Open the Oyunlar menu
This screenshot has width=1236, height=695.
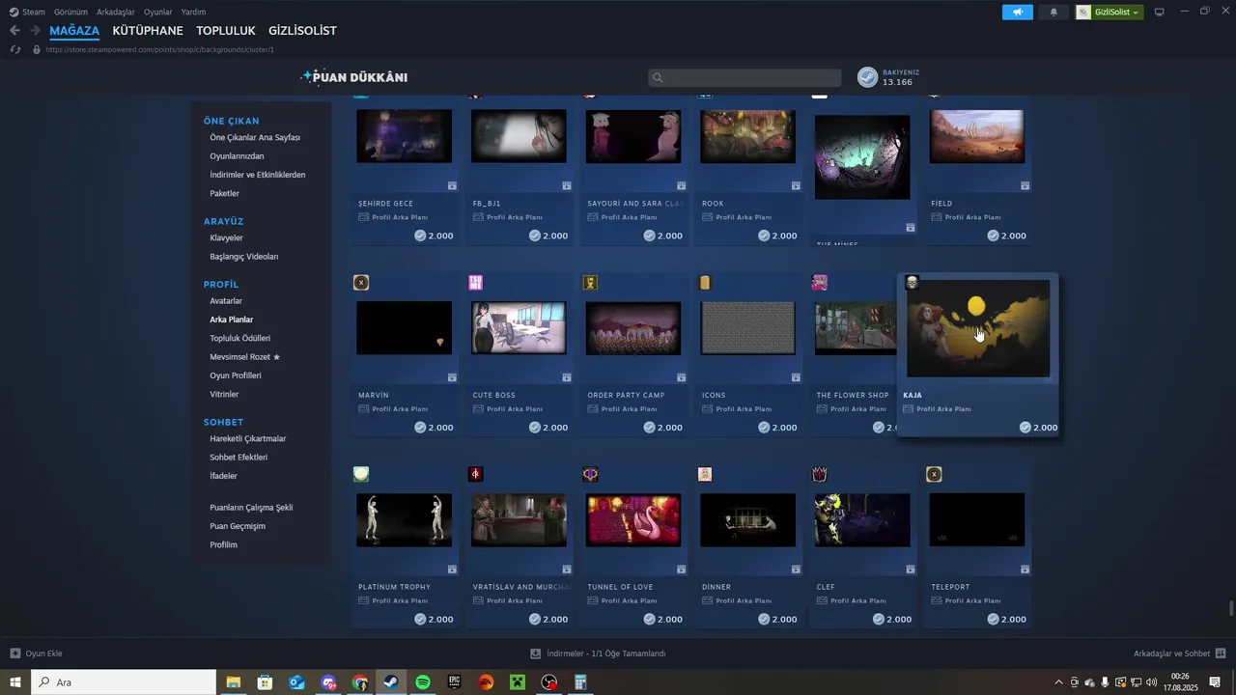click(x=158, y=12)
